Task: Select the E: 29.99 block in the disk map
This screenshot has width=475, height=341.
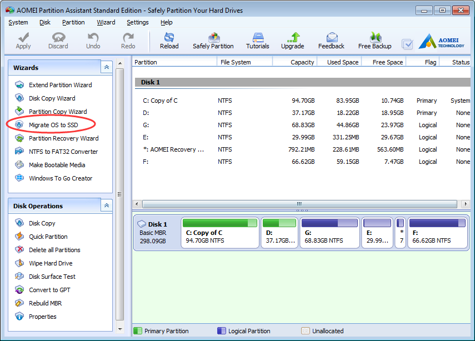Action: coord(377,233)
